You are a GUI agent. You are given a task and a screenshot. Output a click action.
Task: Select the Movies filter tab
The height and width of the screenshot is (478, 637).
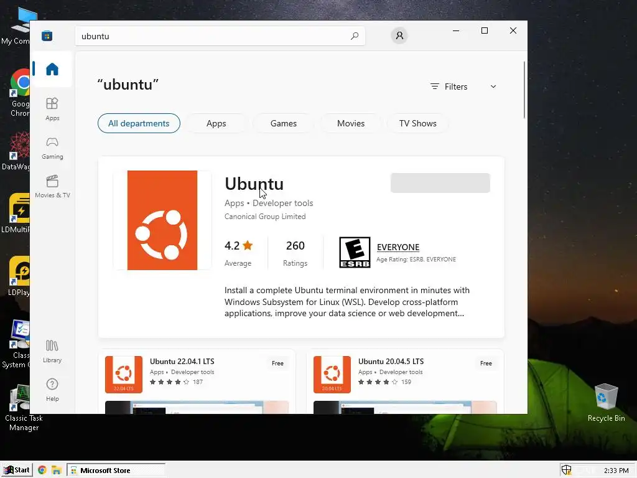pyautogui.click(x=351, y=123)
